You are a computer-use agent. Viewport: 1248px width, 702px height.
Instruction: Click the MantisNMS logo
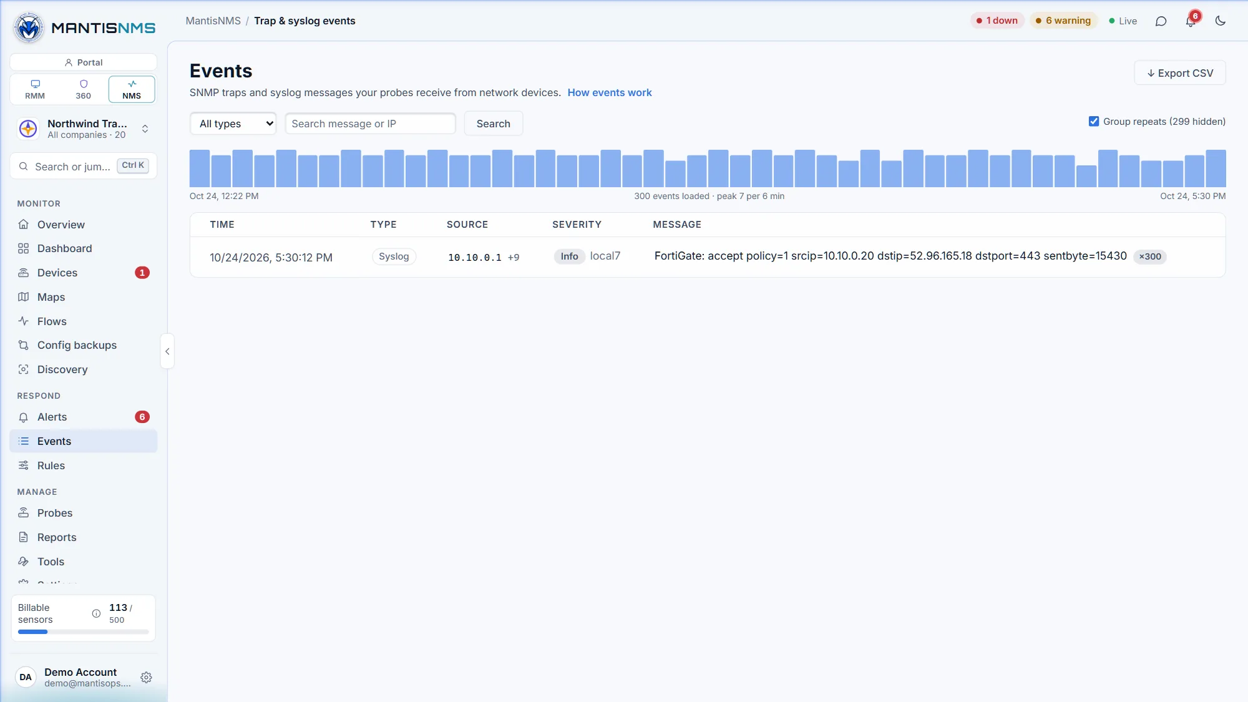tap(84, 27)
